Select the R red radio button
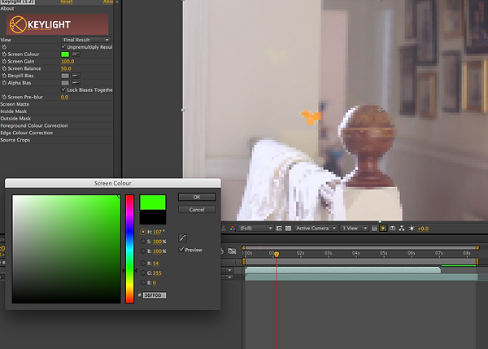488x349 pixels. [143, 264]
